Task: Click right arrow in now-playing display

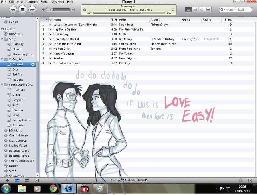Action: (173, 10)
